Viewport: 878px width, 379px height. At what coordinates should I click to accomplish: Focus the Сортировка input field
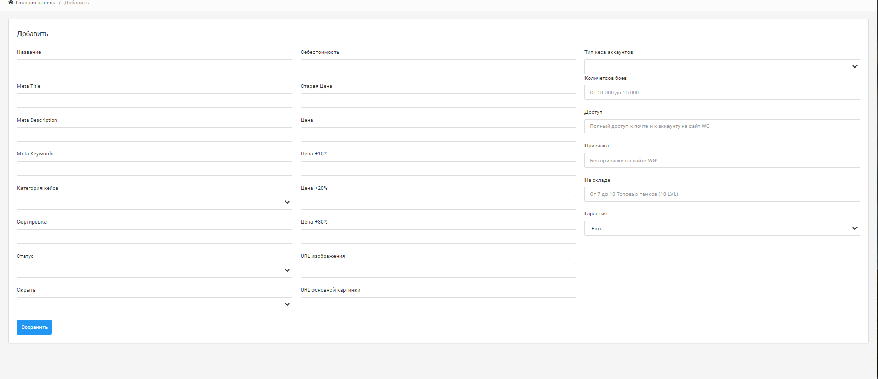[154, 237]
